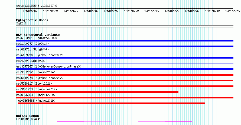
Task: Open nsv4020 (Kidd2008) variant label
Action: [31, 61]
